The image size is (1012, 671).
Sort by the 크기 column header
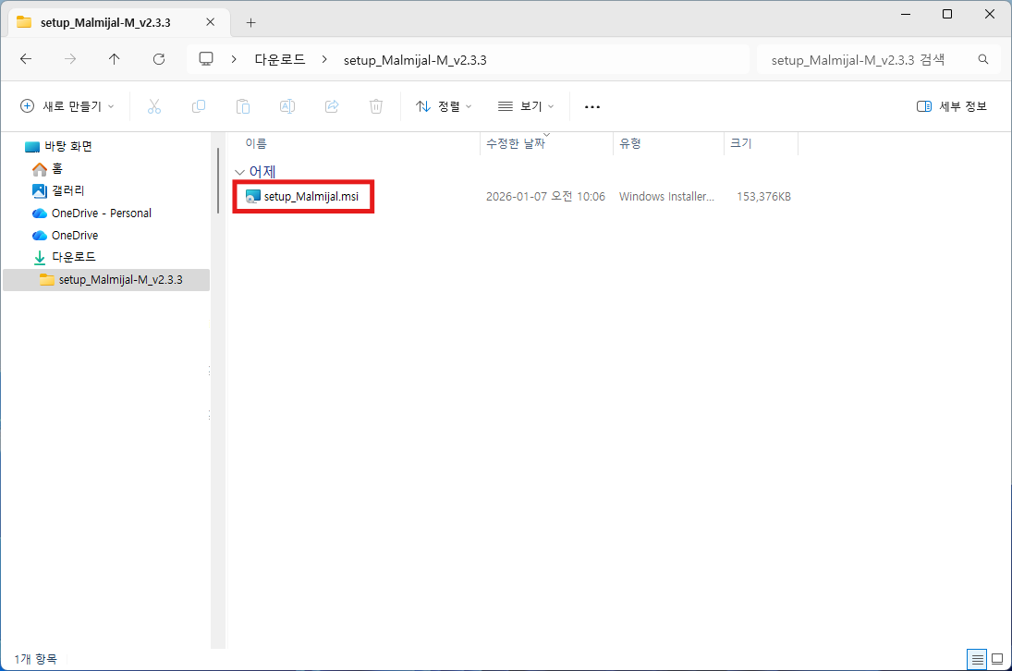click(x=741, y=143)
